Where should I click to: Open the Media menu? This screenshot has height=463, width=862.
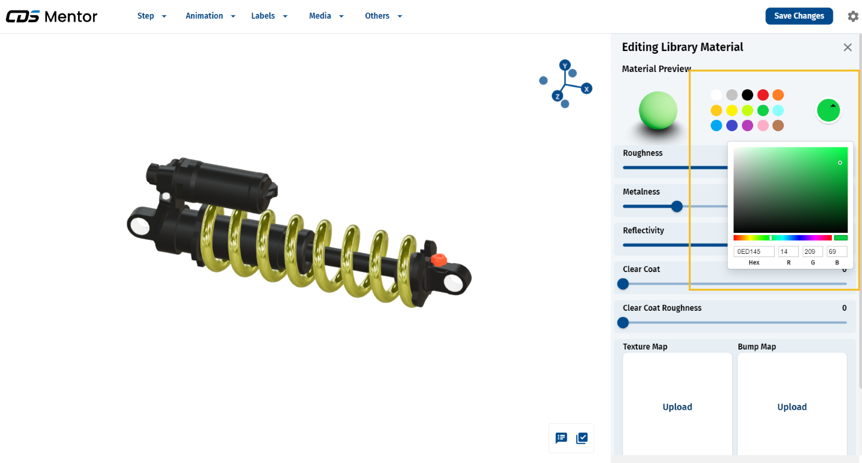326,16
